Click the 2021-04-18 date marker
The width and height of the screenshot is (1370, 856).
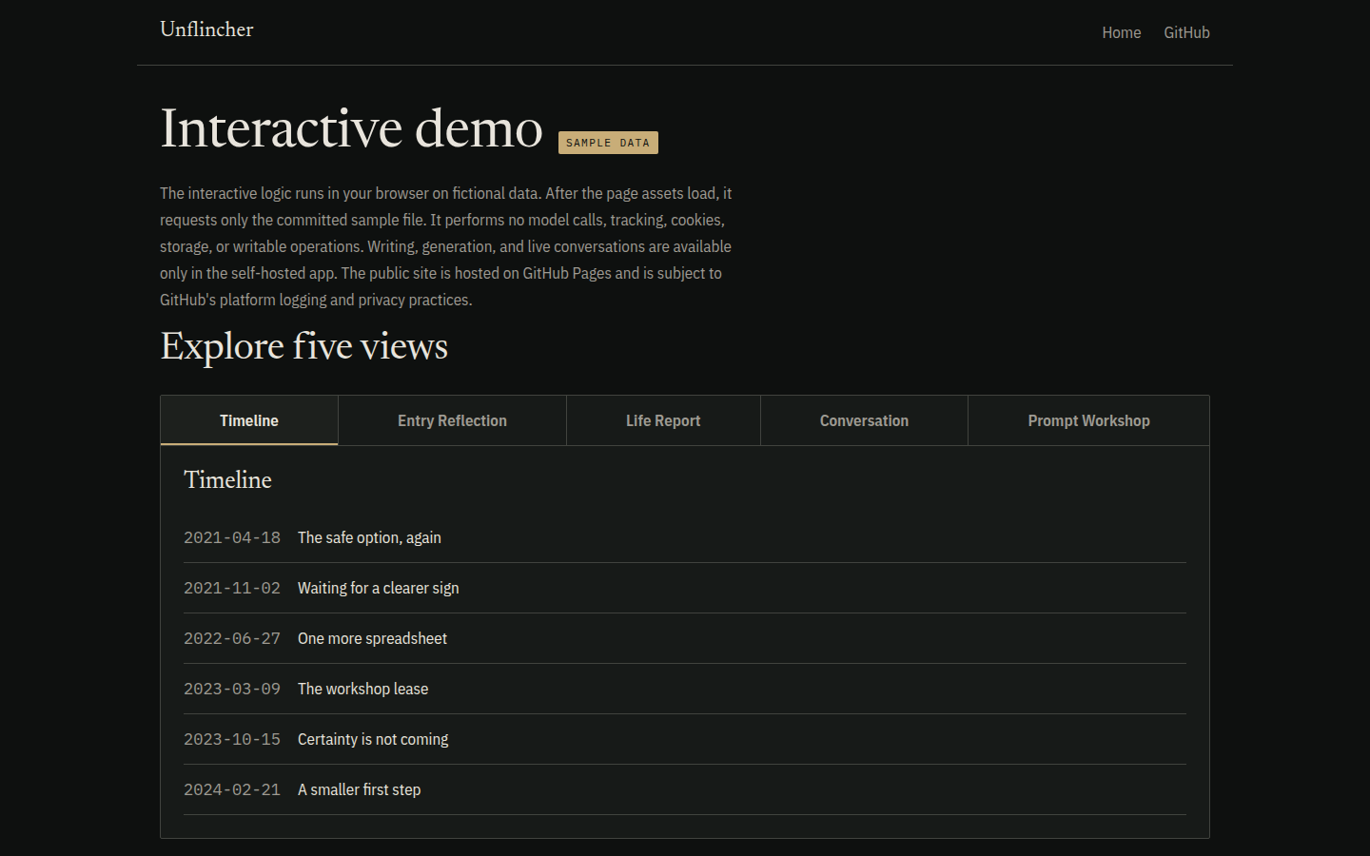tap(232, 537)
